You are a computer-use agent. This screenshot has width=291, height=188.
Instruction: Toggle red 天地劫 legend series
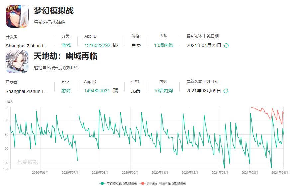(x=163, y=184)
